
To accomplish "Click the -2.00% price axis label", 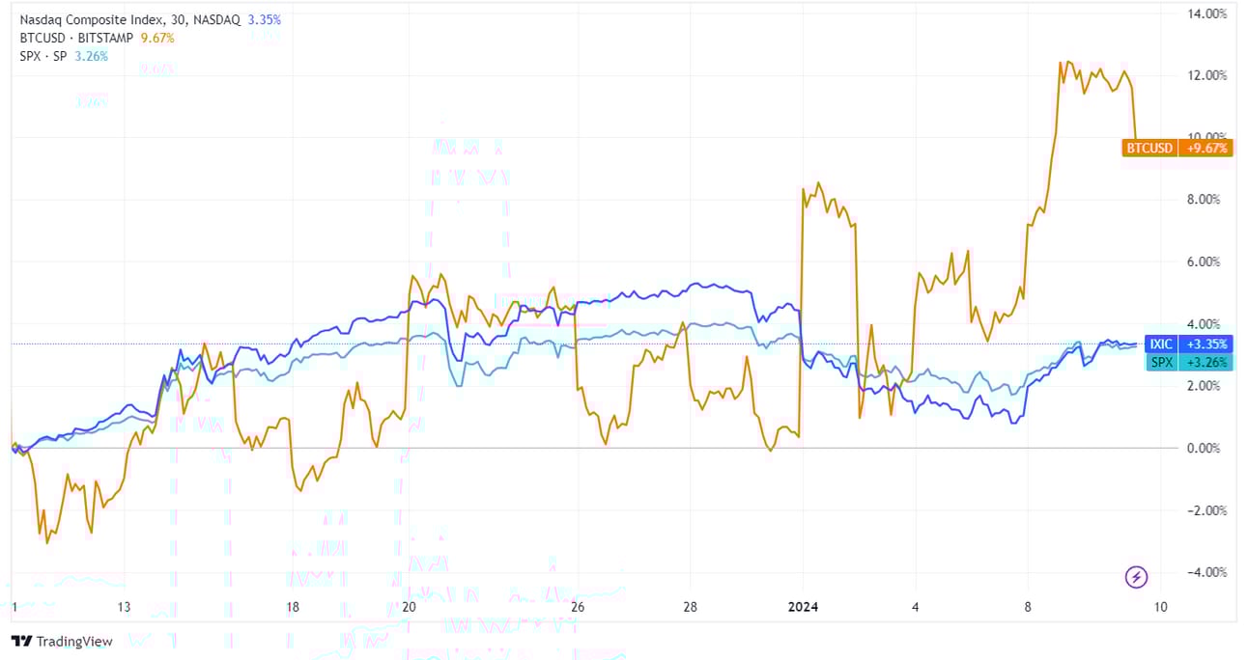I will click(x=1207, y=510).
